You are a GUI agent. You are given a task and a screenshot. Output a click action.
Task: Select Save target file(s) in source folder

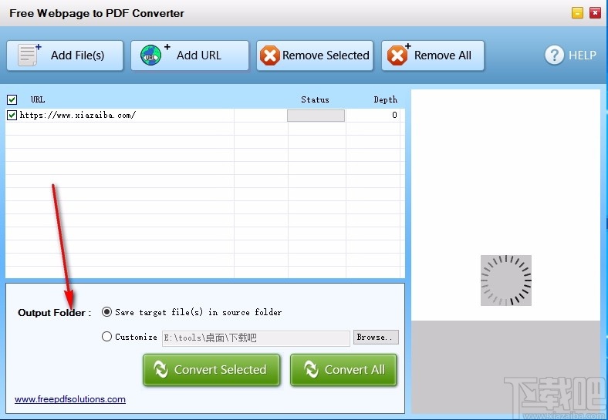click(106, 312)
